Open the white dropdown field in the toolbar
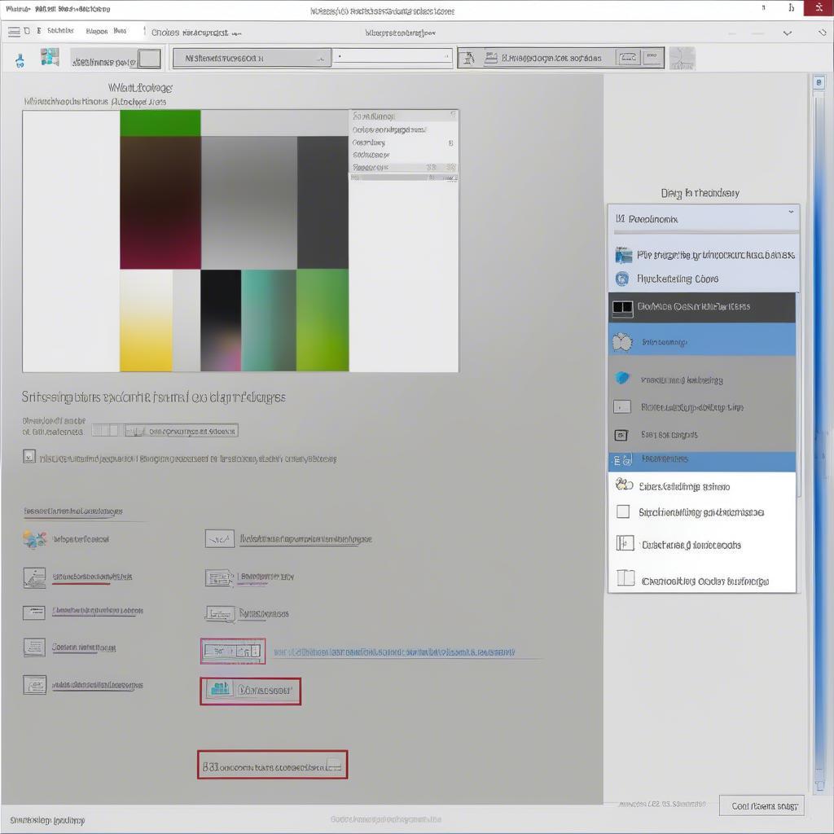This screenshot has height=834, width=834. coord(392,56)
